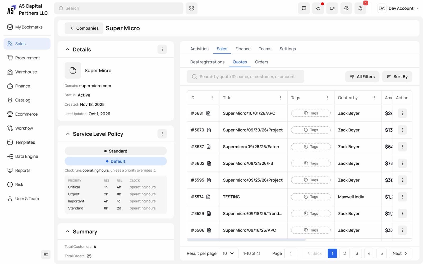Open Sort By options
The width and height of the screenshot is (423, 264).
[397, 77]
